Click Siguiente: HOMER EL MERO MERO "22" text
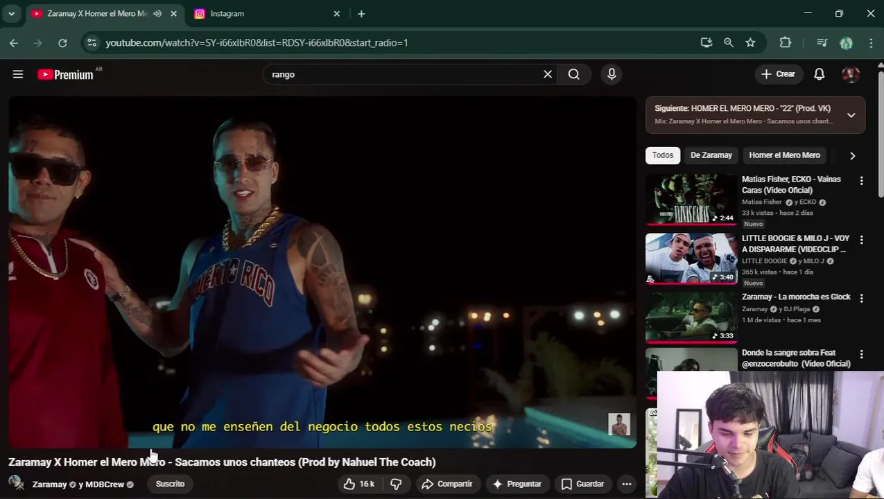Screen dimensions: 884x499 click(743, 109)
